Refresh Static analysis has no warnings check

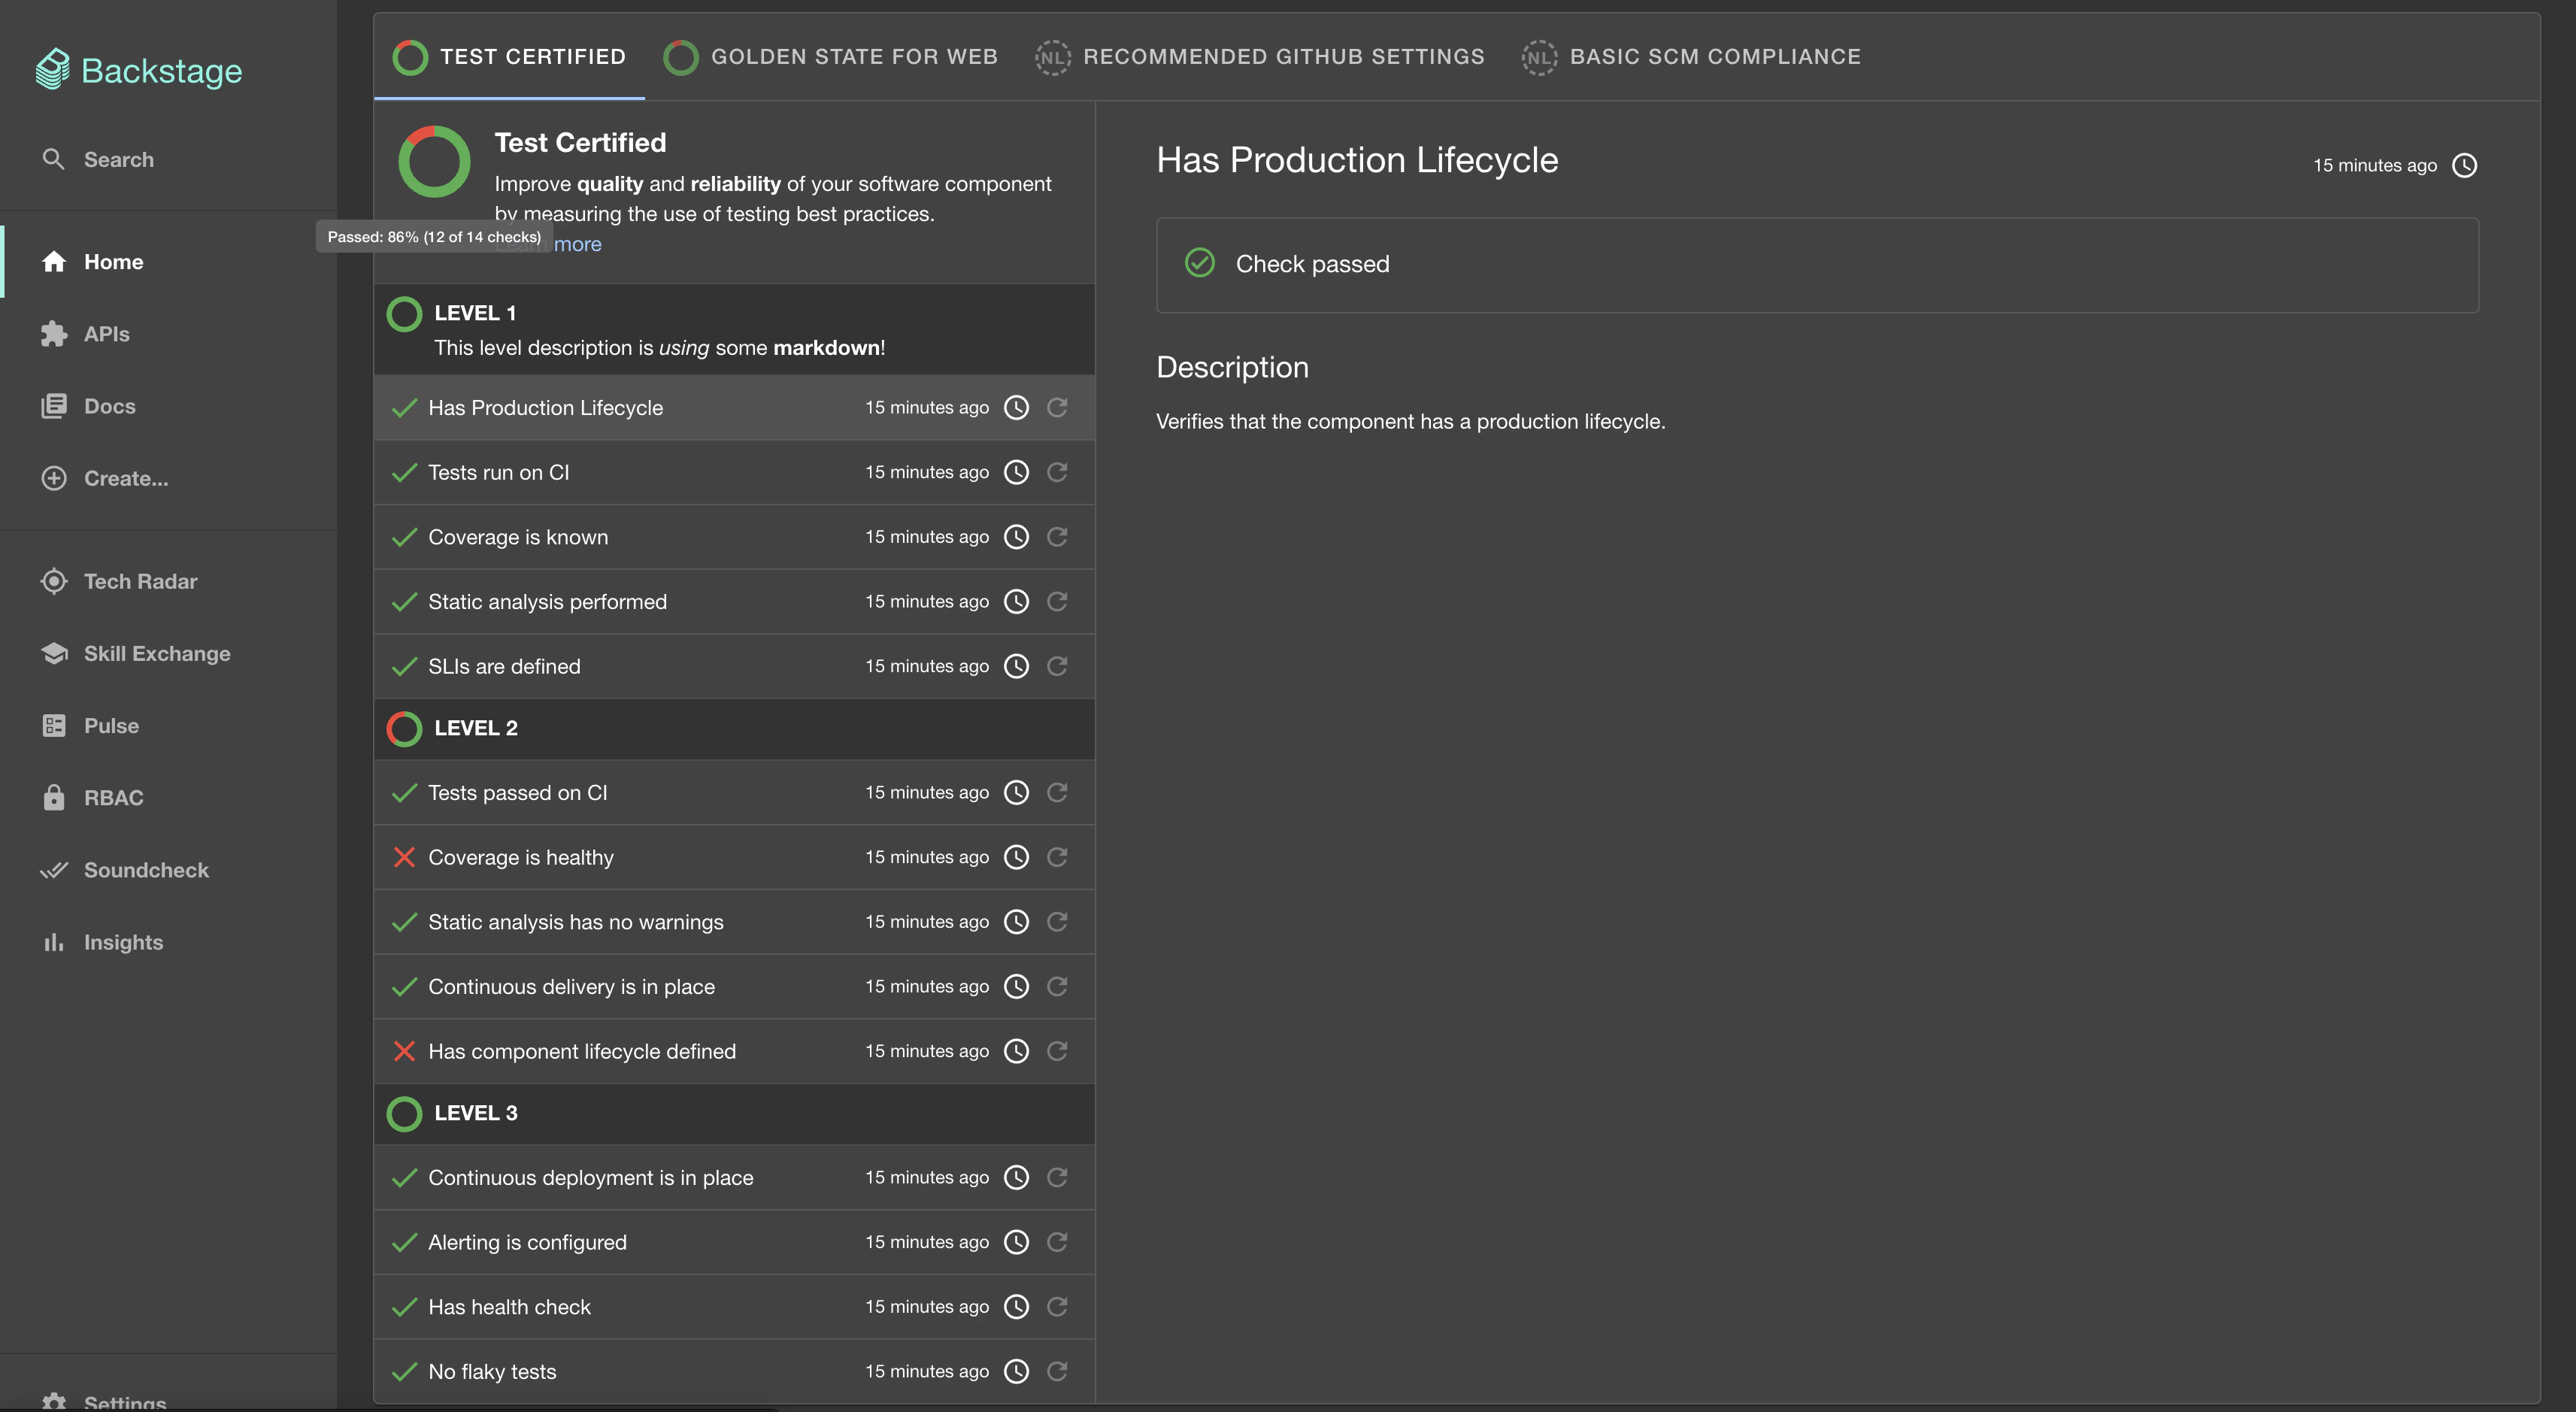tap(1057, 921)
